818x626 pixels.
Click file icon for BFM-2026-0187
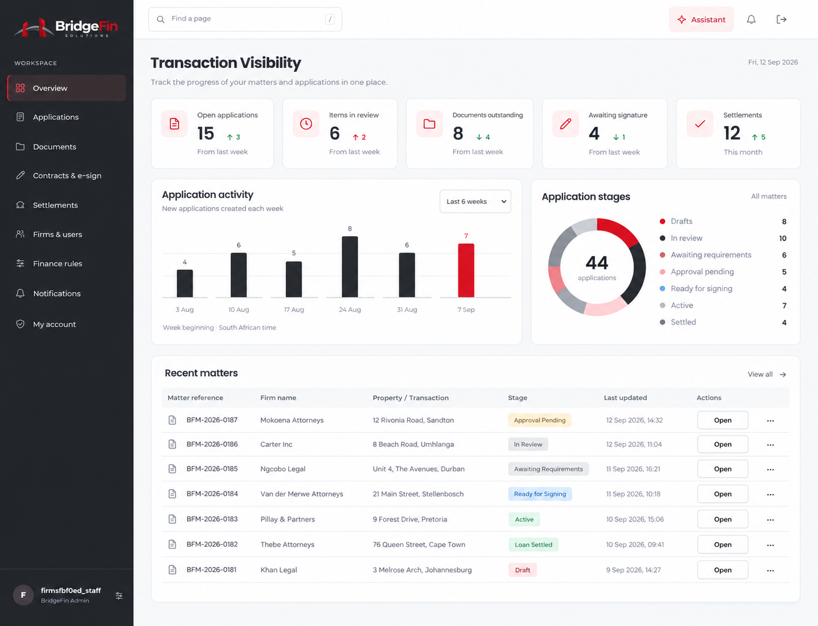[172, 420]
